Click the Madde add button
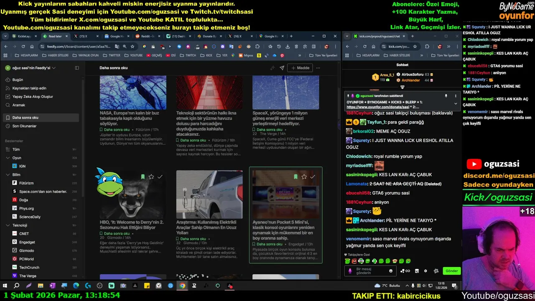The image size is (535, 301). (300, 68)
